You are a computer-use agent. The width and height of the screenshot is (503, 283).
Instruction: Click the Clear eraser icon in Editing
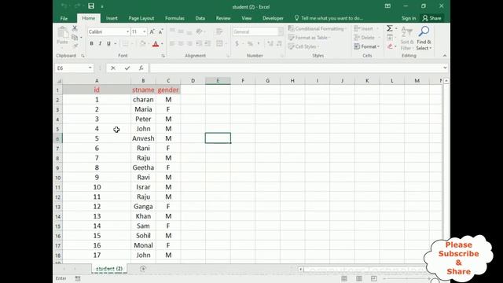[390, 46]
